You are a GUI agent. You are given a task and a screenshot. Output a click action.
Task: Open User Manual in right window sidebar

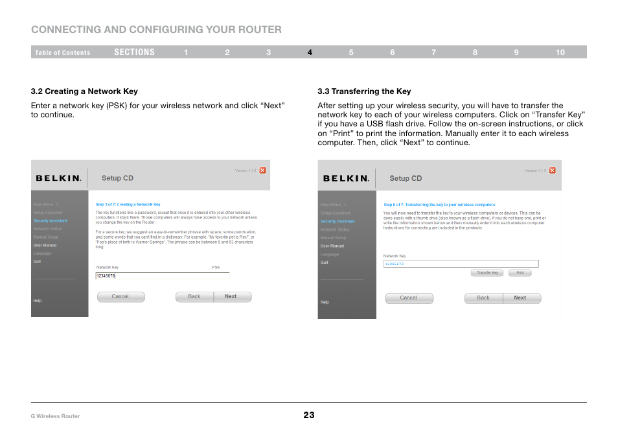(x=332, y=246)
